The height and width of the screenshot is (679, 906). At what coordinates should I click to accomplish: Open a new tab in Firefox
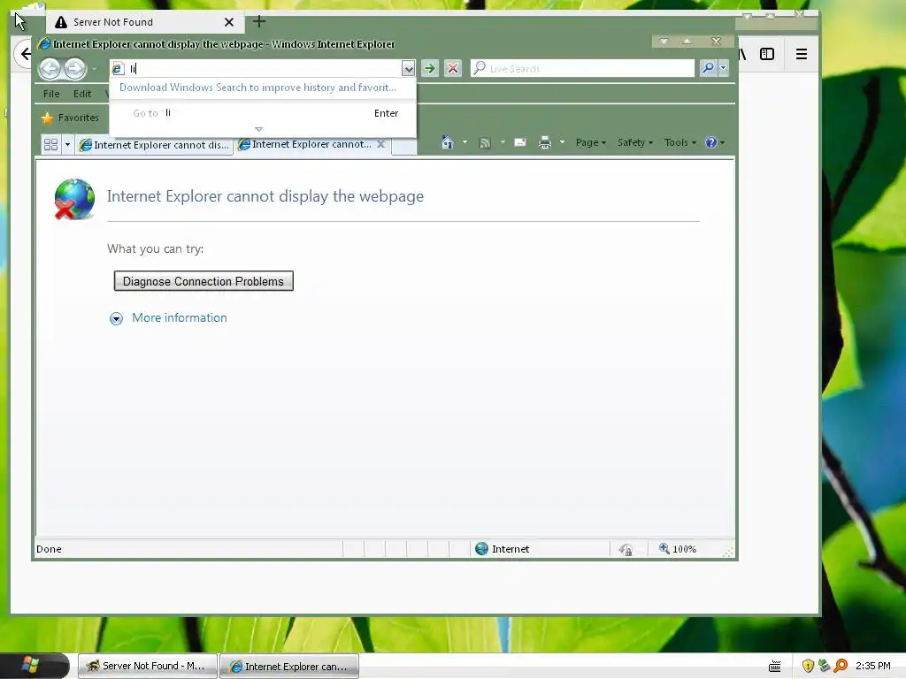259,21
